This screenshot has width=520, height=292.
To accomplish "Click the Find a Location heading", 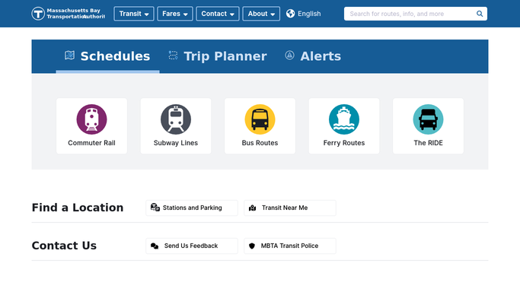I will pos(78,208).
